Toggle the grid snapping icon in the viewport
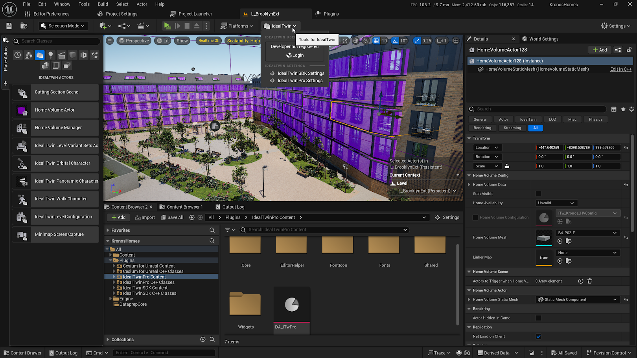The width and height of the screenshot is (637, 358). tap(376, 40)
